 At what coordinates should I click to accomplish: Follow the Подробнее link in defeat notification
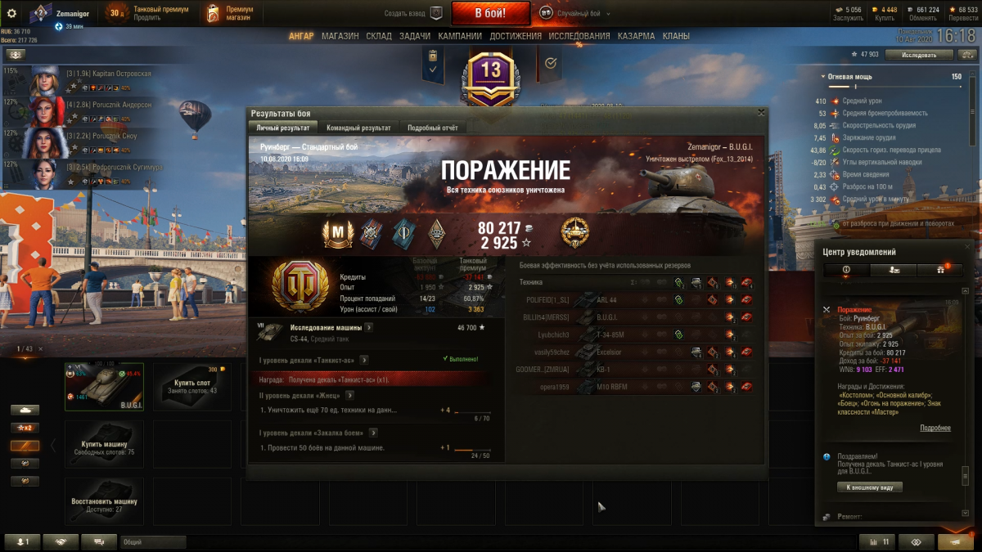935,428
